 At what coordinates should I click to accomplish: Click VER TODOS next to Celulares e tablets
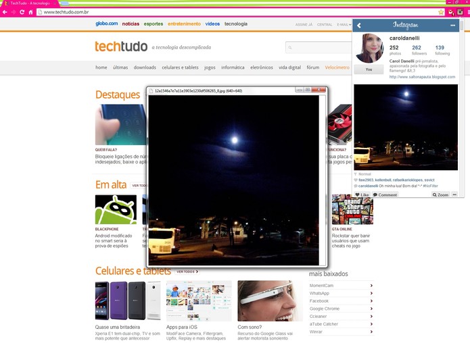[x=187, y=271]
